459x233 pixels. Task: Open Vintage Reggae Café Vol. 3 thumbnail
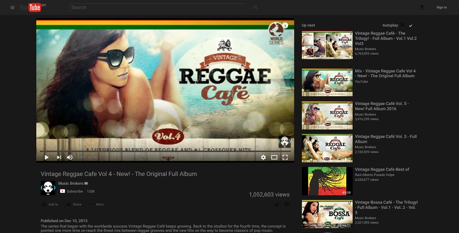(327, 148)
